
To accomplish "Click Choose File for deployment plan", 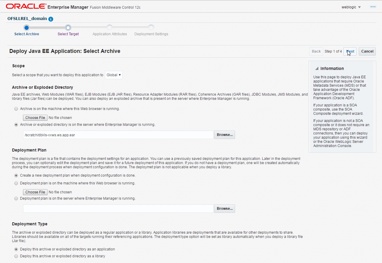I will click(x=35, y=192).
